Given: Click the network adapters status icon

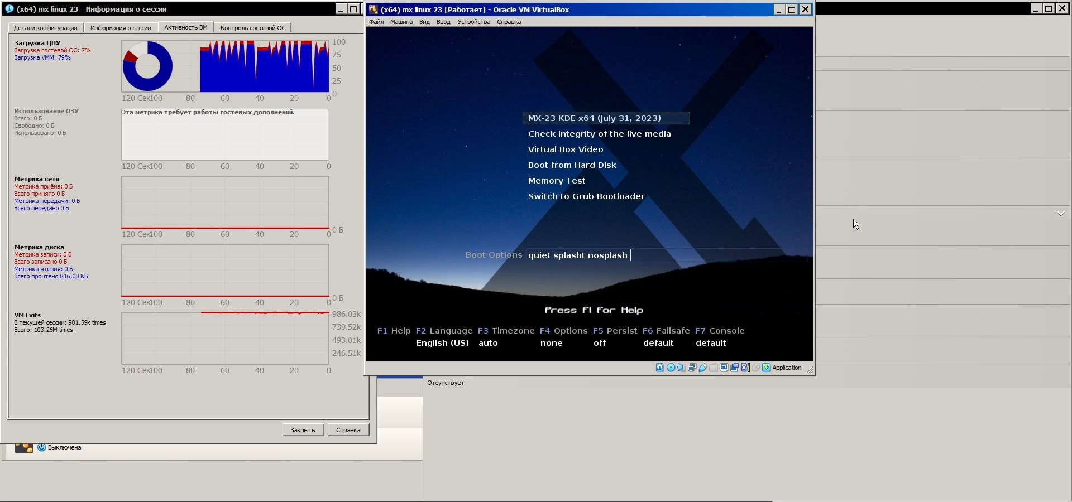Looking at the screenshot, I should (x=692, y=368).
